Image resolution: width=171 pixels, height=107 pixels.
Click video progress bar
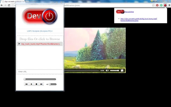(x=81, y=71)
